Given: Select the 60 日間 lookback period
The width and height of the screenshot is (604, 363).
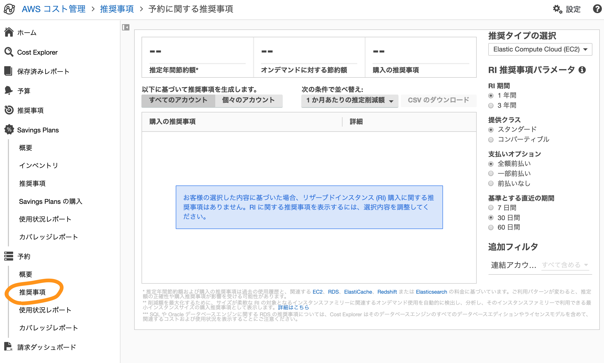Looking at the screenshot, I should point(491,227).
